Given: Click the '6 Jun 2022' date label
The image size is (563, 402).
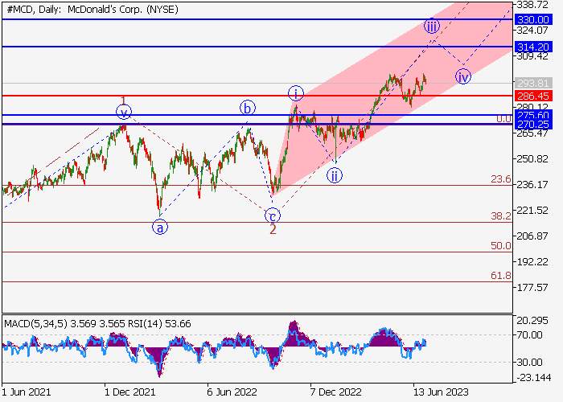Looking at the screenshot, I should 232,392.
